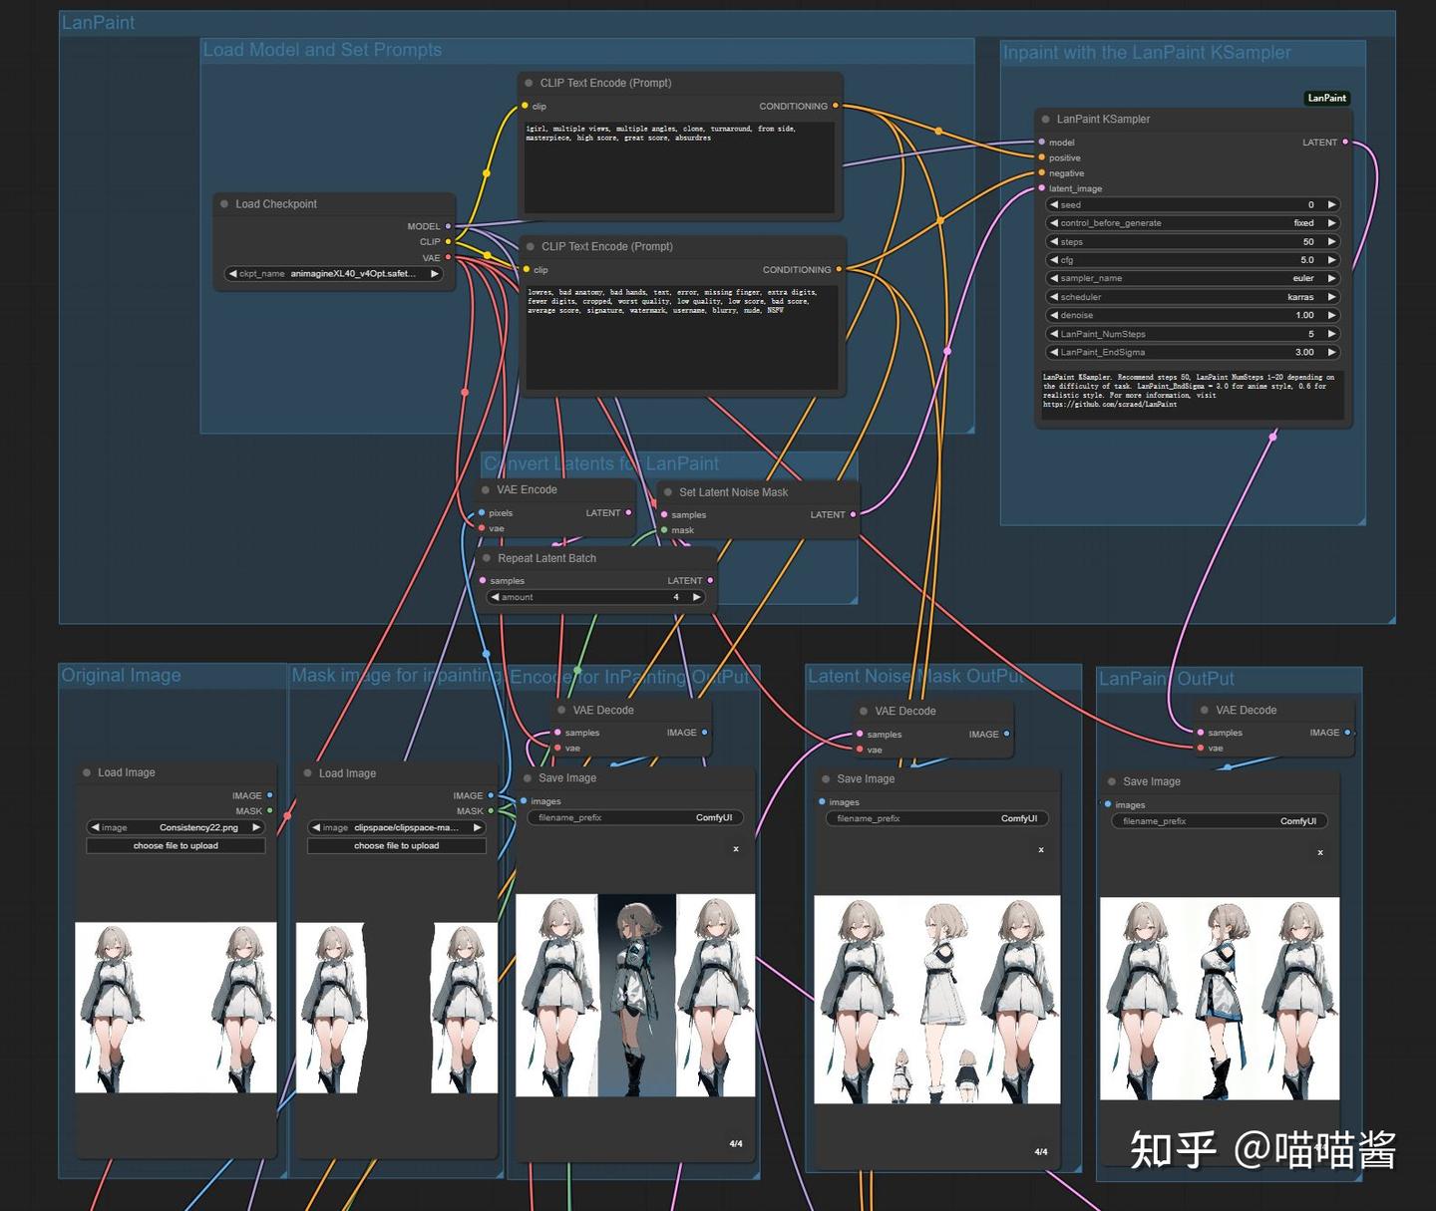This screenshot has height=1211, width=1436.
Task: Open the scheduler dropdown set to karras
Action: pos(1193,296)
